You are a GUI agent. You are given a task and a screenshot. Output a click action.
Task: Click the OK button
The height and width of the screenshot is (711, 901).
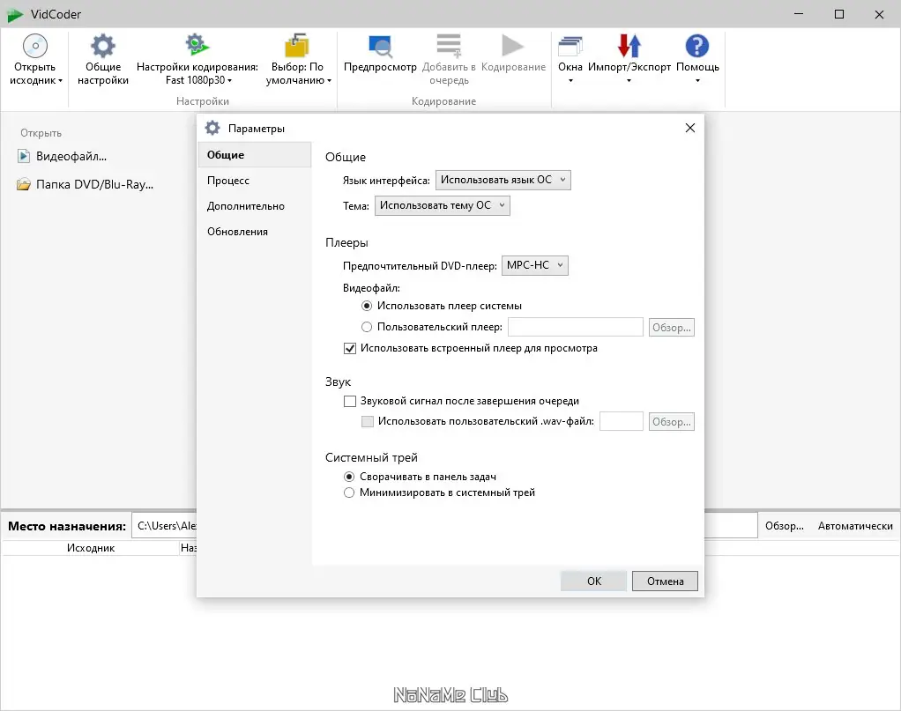(593, 581)
